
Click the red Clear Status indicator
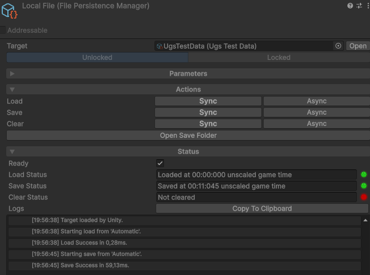pyautogui.click(x=364, y=197)
